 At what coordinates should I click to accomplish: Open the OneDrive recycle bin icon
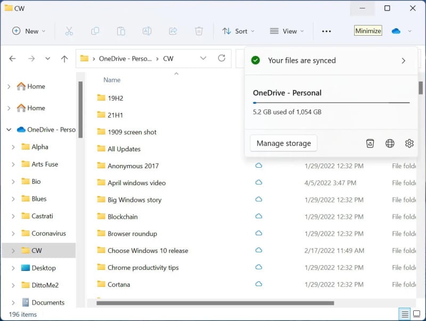pos(370,143)
